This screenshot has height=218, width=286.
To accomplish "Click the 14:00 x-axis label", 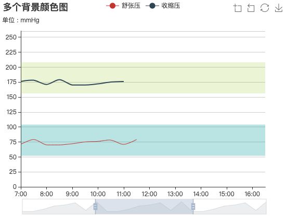I will point(201,194).
